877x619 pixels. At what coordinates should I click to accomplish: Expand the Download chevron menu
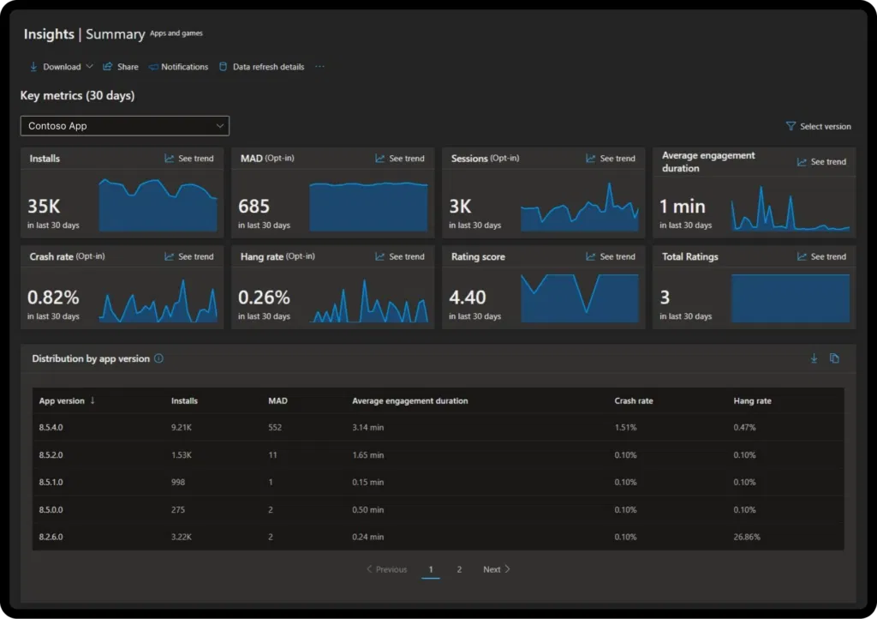pos(90,67)
